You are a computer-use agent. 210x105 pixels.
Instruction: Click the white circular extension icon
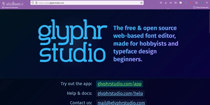coord(181,3)
